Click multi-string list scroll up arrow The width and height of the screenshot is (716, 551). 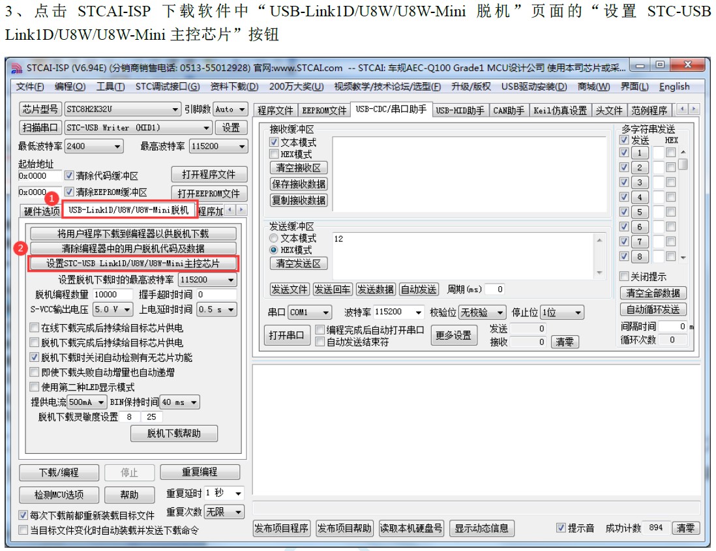click(x=683, y=152)
